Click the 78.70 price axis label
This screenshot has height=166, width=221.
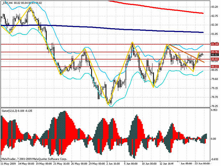pyautogui.click(x=215, y=97)
